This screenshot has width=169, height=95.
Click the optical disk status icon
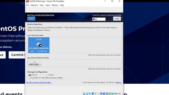[x=87, y=93]
